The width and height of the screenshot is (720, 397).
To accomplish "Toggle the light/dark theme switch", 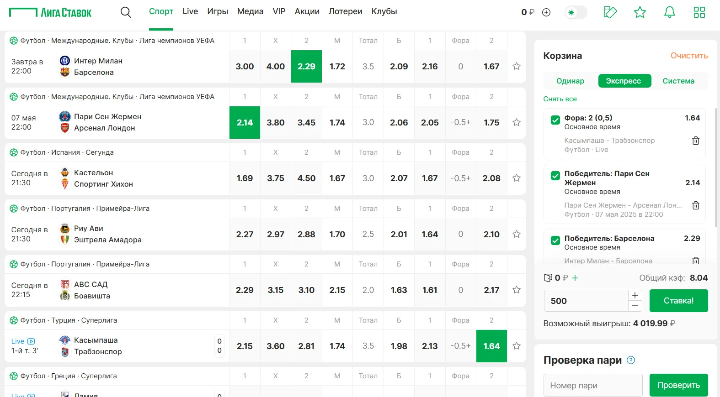I will click(576, 12).
